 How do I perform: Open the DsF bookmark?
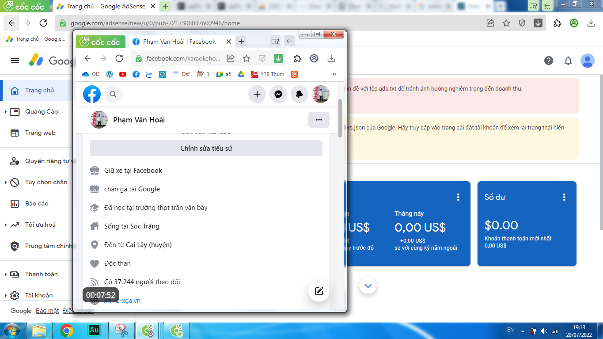pos(182,74)
